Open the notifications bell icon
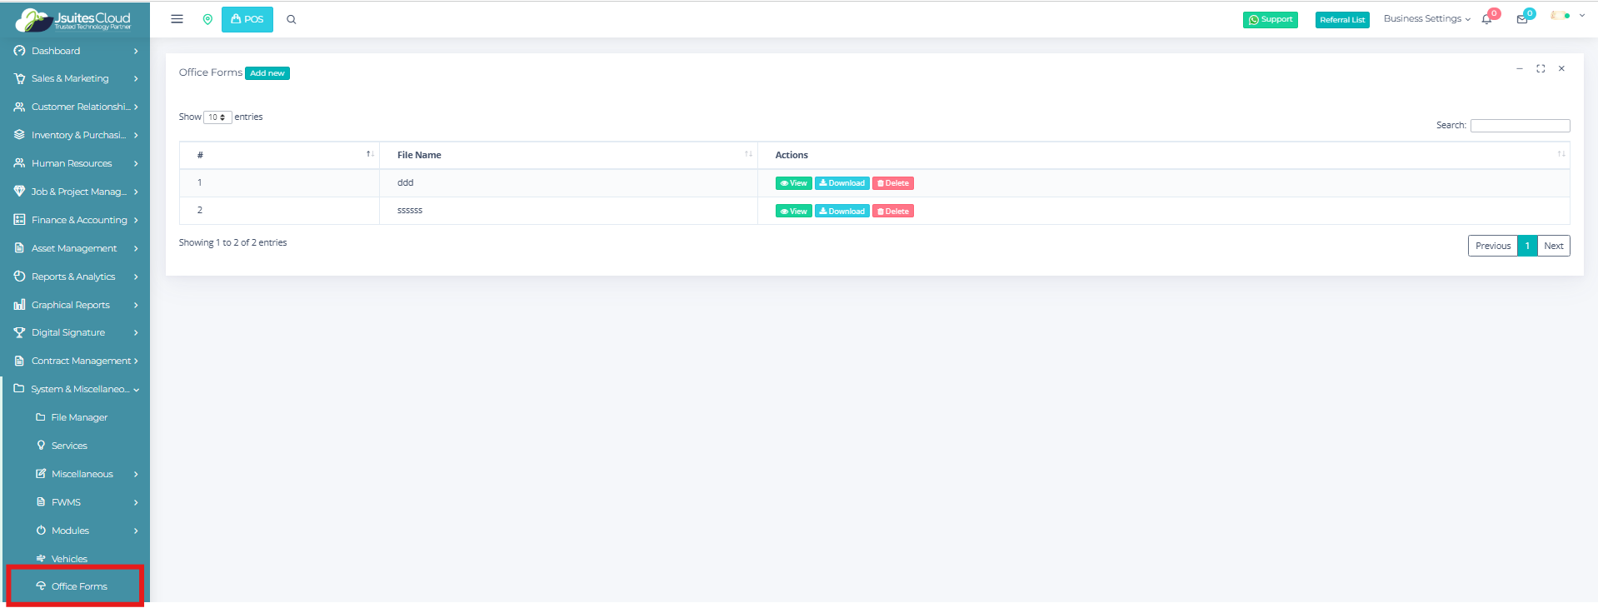 [1487, 19]
